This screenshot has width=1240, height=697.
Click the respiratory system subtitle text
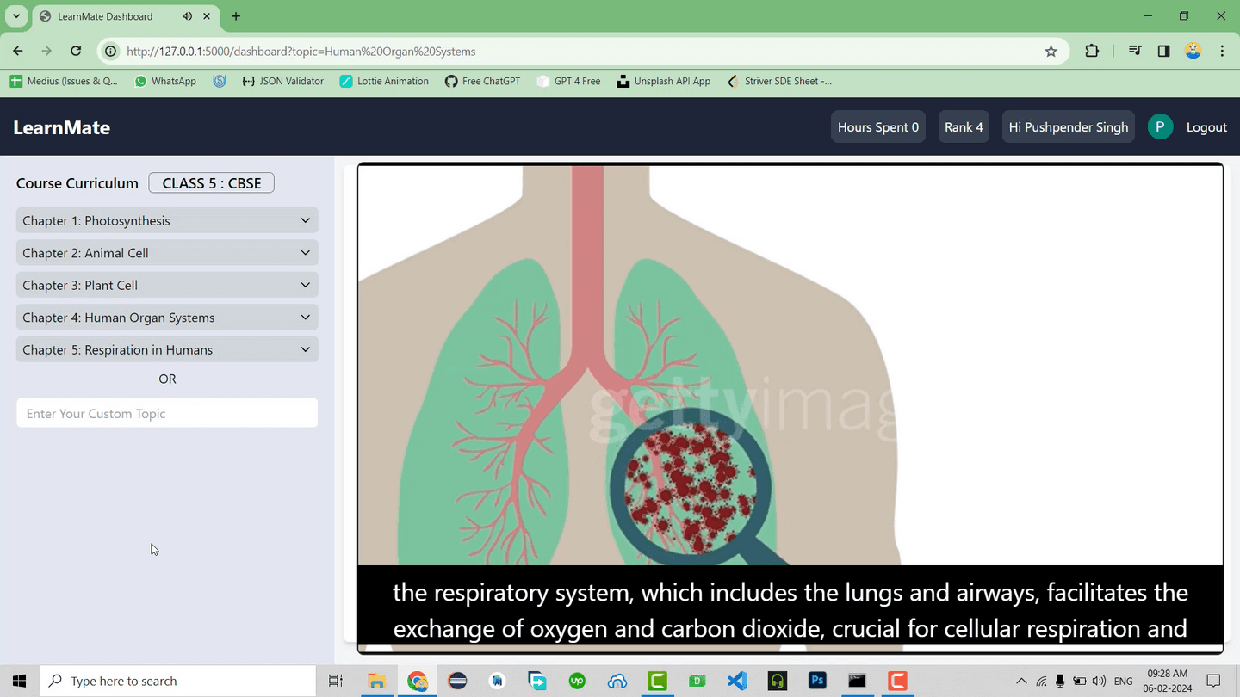(790, 610)
